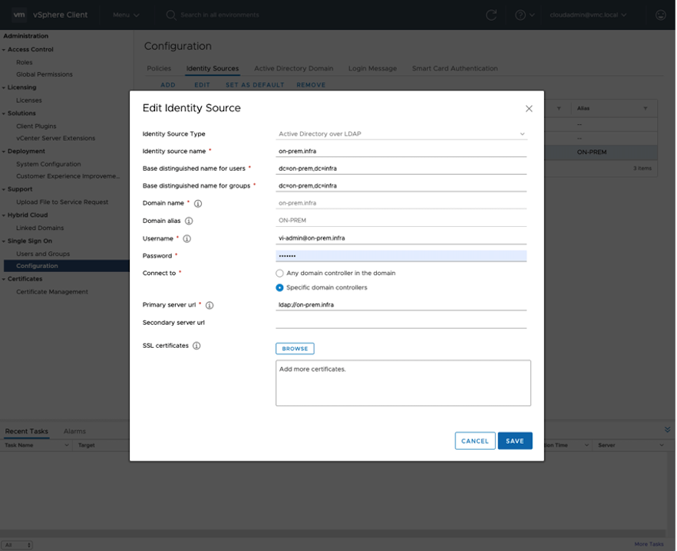The height and width of the screenshot is (551, 677).
Task: Switch to the Login Message tab
Action: [x=372, y=68]
